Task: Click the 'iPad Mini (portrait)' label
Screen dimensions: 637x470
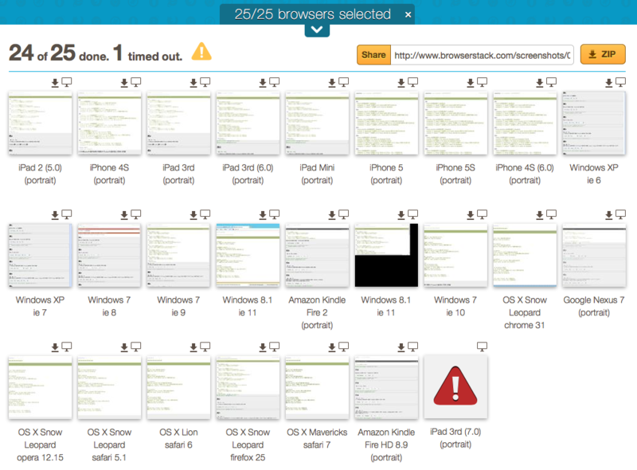Action: point(317,174)
